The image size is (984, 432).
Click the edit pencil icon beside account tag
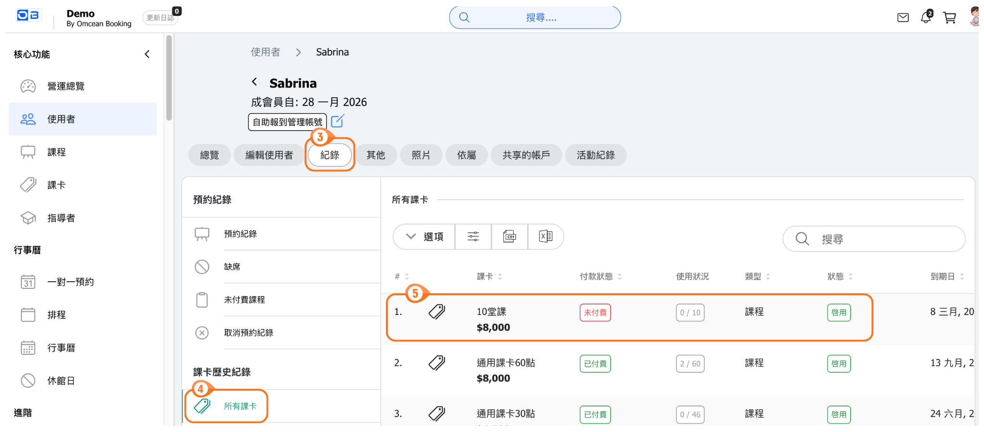point(337,121)
